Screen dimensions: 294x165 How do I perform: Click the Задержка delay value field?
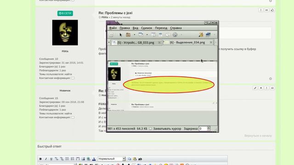(203, 128)
